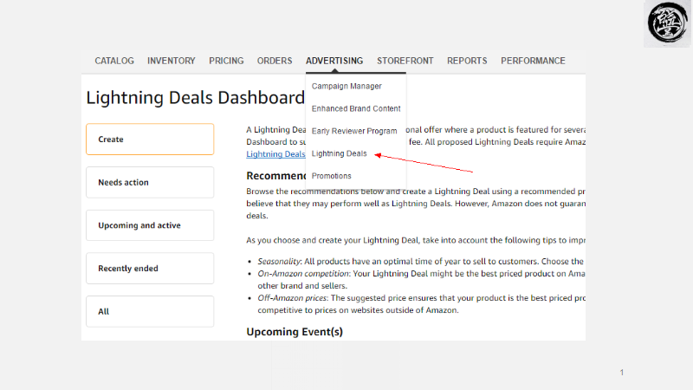Image resolution: width=693 pixels, height=390 pixels.
Task: Open the INVENTORY menu
Action: click(171, 61)
